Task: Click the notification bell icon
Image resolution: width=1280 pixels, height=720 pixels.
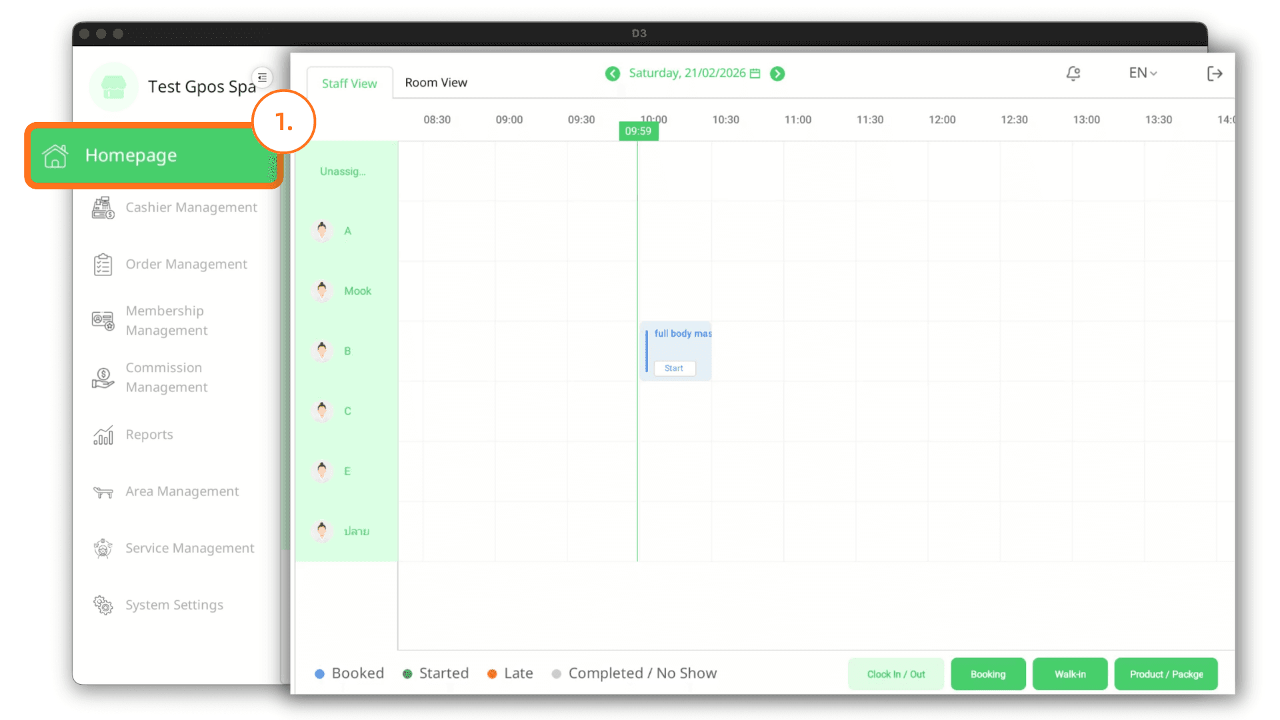Action: (1073, 73)
